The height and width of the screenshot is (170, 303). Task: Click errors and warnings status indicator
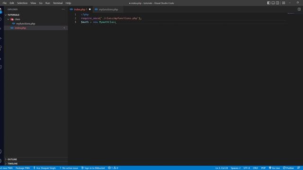tap(113, 168)
